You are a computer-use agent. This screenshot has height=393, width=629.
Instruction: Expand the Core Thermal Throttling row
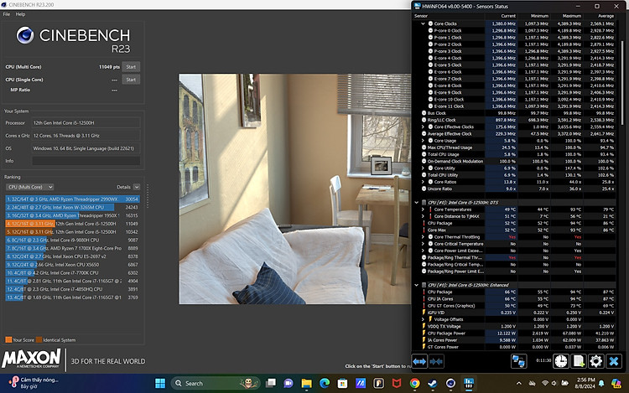(x=423, y=237)
